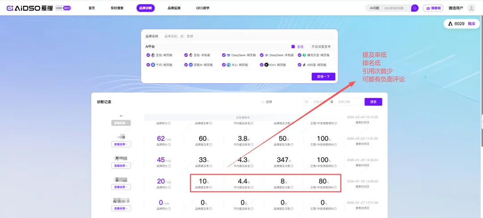Click help icon beside 62 score's 品牌得分

[x=169, y=145]
